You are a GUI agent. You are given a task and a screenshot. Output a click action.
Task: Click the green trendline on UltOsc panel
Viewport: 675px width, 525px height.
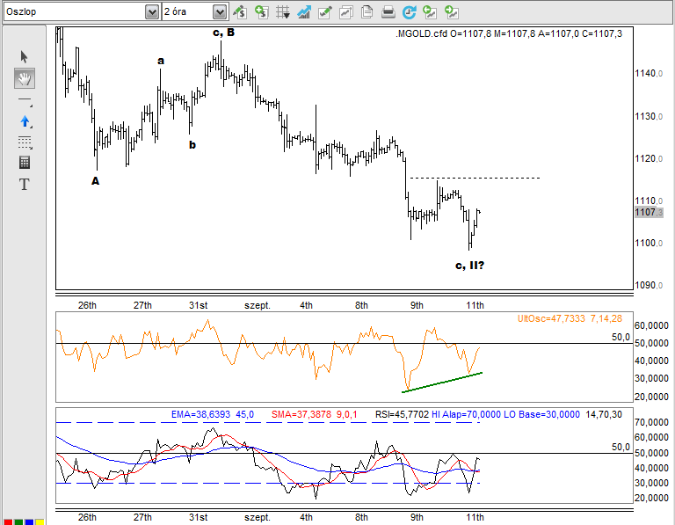[442, 382]
